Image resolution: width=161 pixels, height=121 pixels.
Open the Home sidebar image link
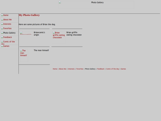pos(10,16)
